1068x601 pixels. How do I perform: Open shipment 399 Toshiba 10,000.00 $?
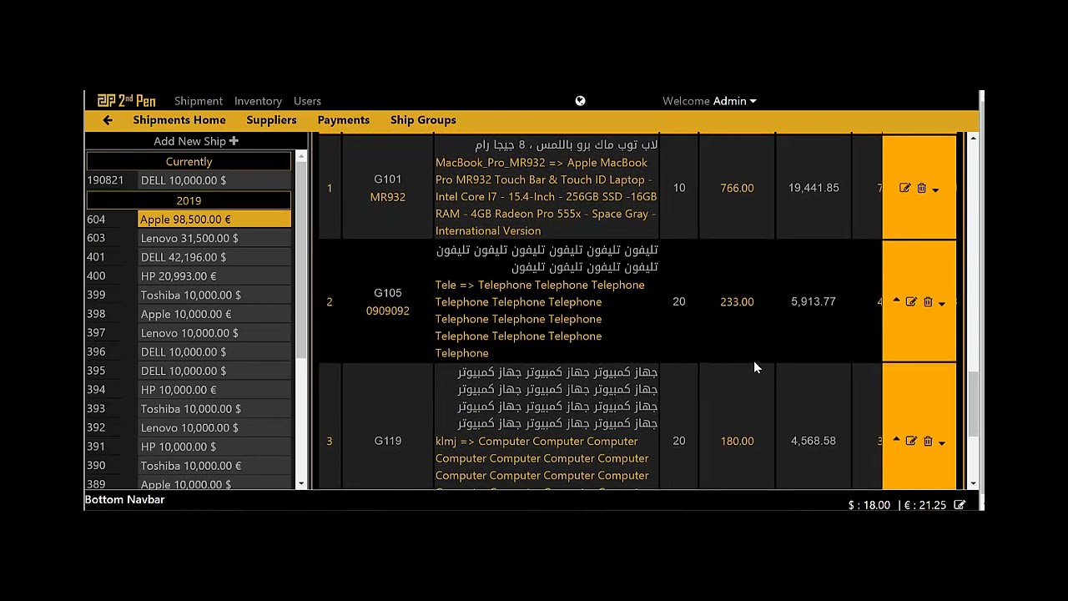pyautogui.click(x=189, y=295)
